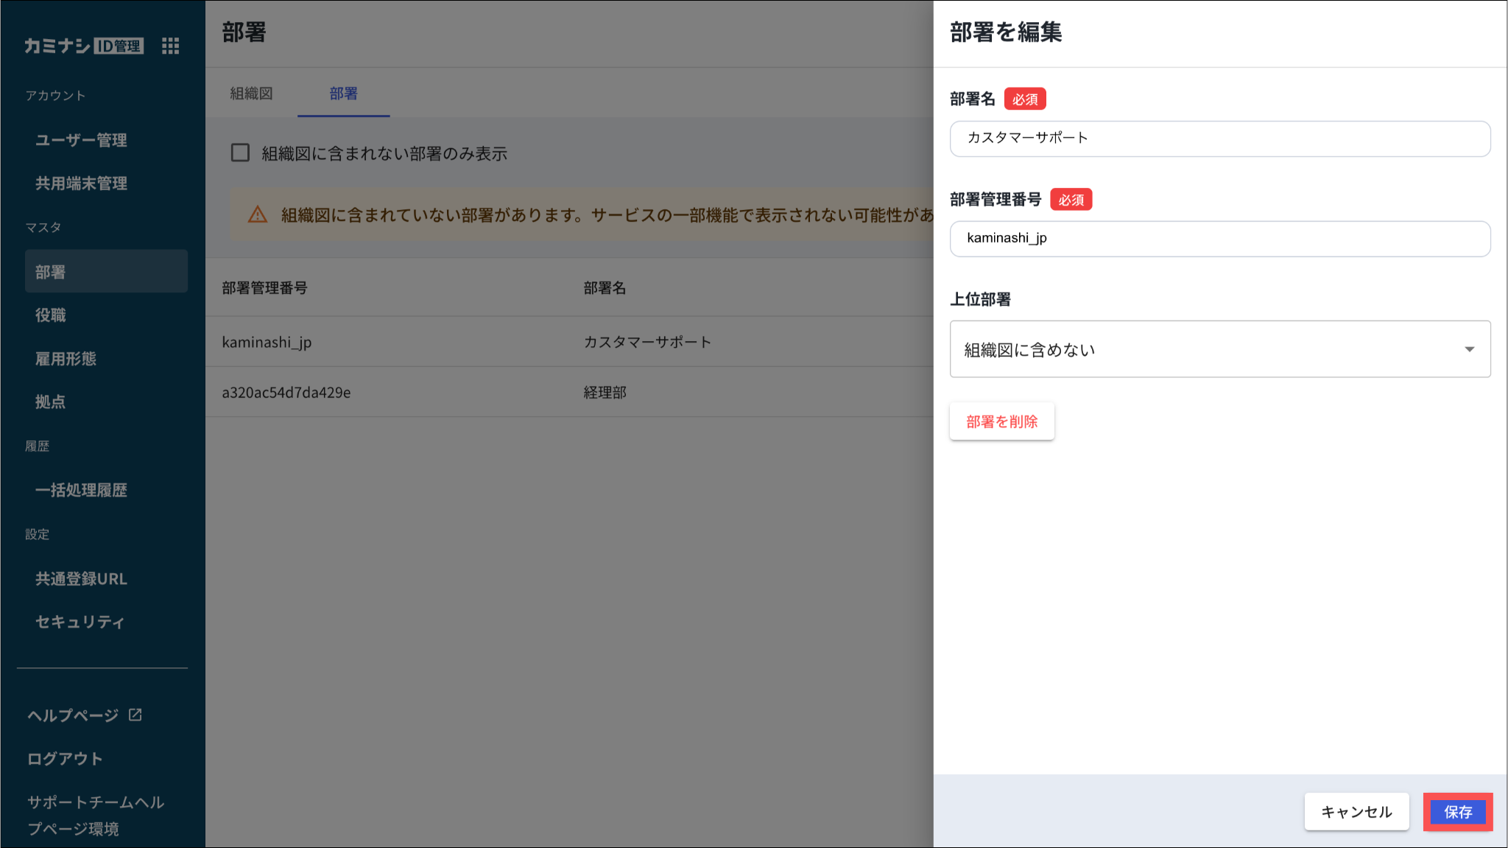1508x848 pixels.
Task: Open the 役職 master menu item
Action: pos(51,315)
